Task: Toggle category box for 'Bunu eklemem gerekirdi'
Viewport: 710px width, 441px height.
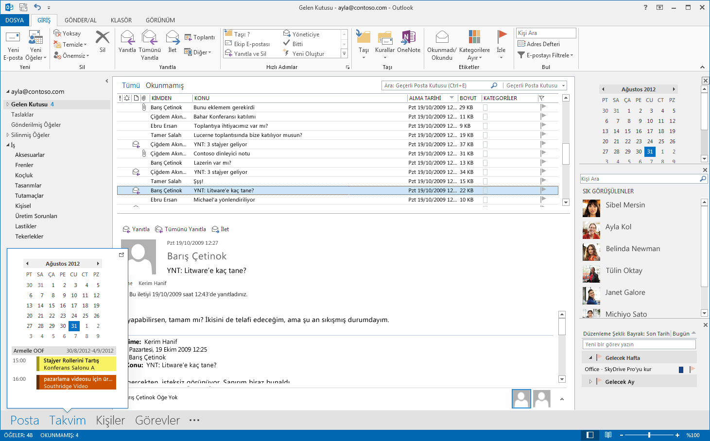Action: coord(485,107)
